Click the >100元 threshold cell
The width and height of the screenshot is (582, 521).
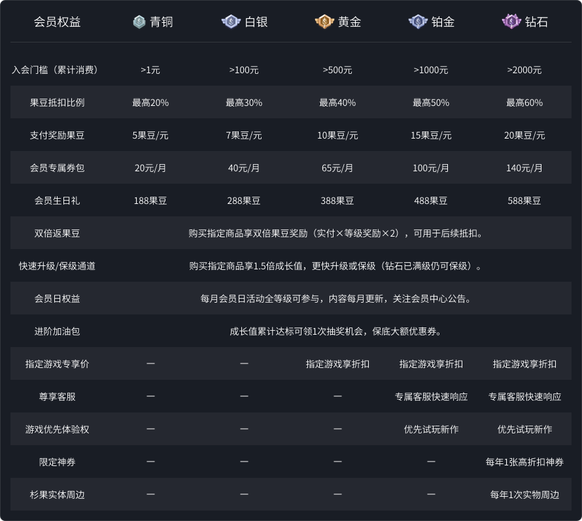244,70
